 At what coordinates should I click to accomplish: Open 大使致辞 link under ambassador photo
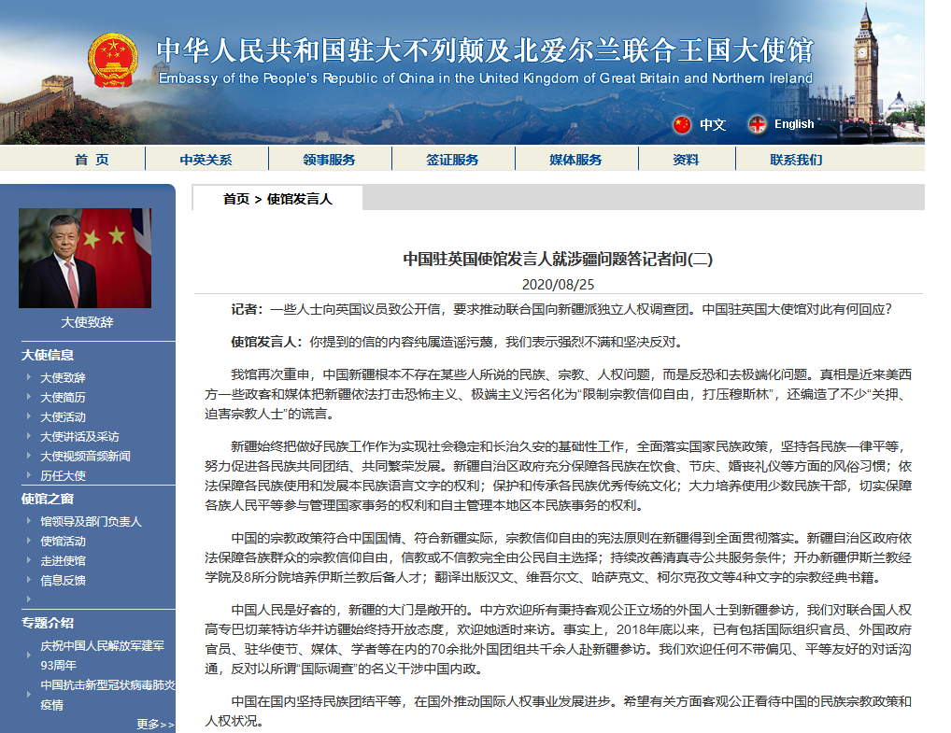(86, 322)
